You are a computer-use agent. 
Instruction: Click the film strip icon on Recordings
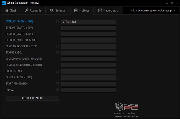click(x=100, y=10)
